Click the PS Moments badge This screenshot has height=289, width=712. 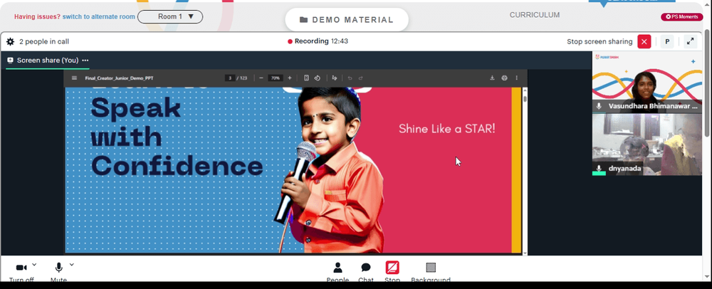tap(681, 17)
